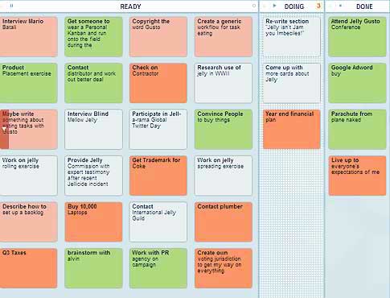Click the funnel icon on the Maybe write card

(4, 130)
